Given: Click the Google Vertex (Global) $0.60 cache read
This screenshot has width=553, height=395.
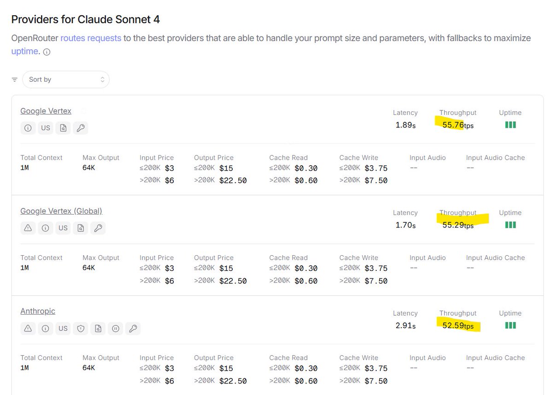Looking at the screenshot, I should 306,281.
